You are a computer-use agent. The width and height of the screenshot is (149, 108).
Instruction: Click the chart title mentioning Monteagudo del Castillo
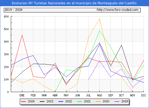pos(74,3)
